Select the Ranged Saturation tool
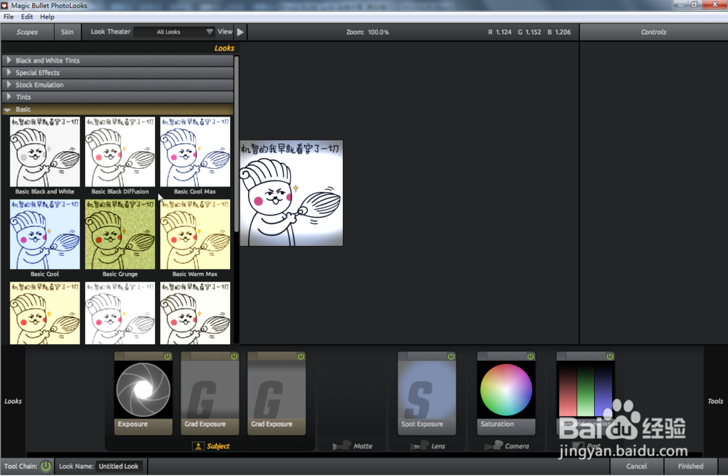 click(585, 390)
